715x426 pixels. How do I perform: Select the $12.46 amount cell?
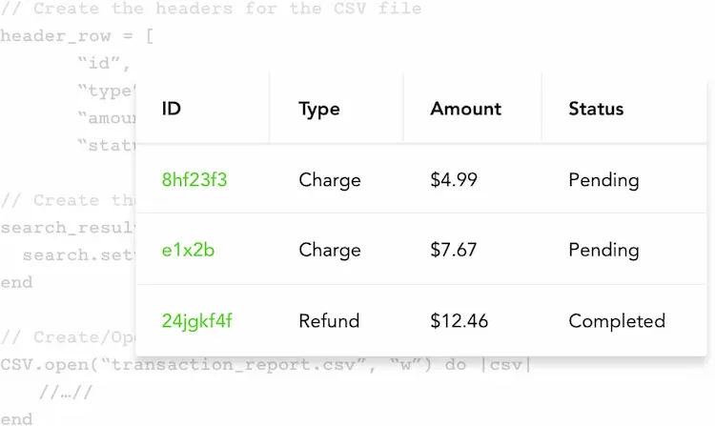[x=459, y=321]
